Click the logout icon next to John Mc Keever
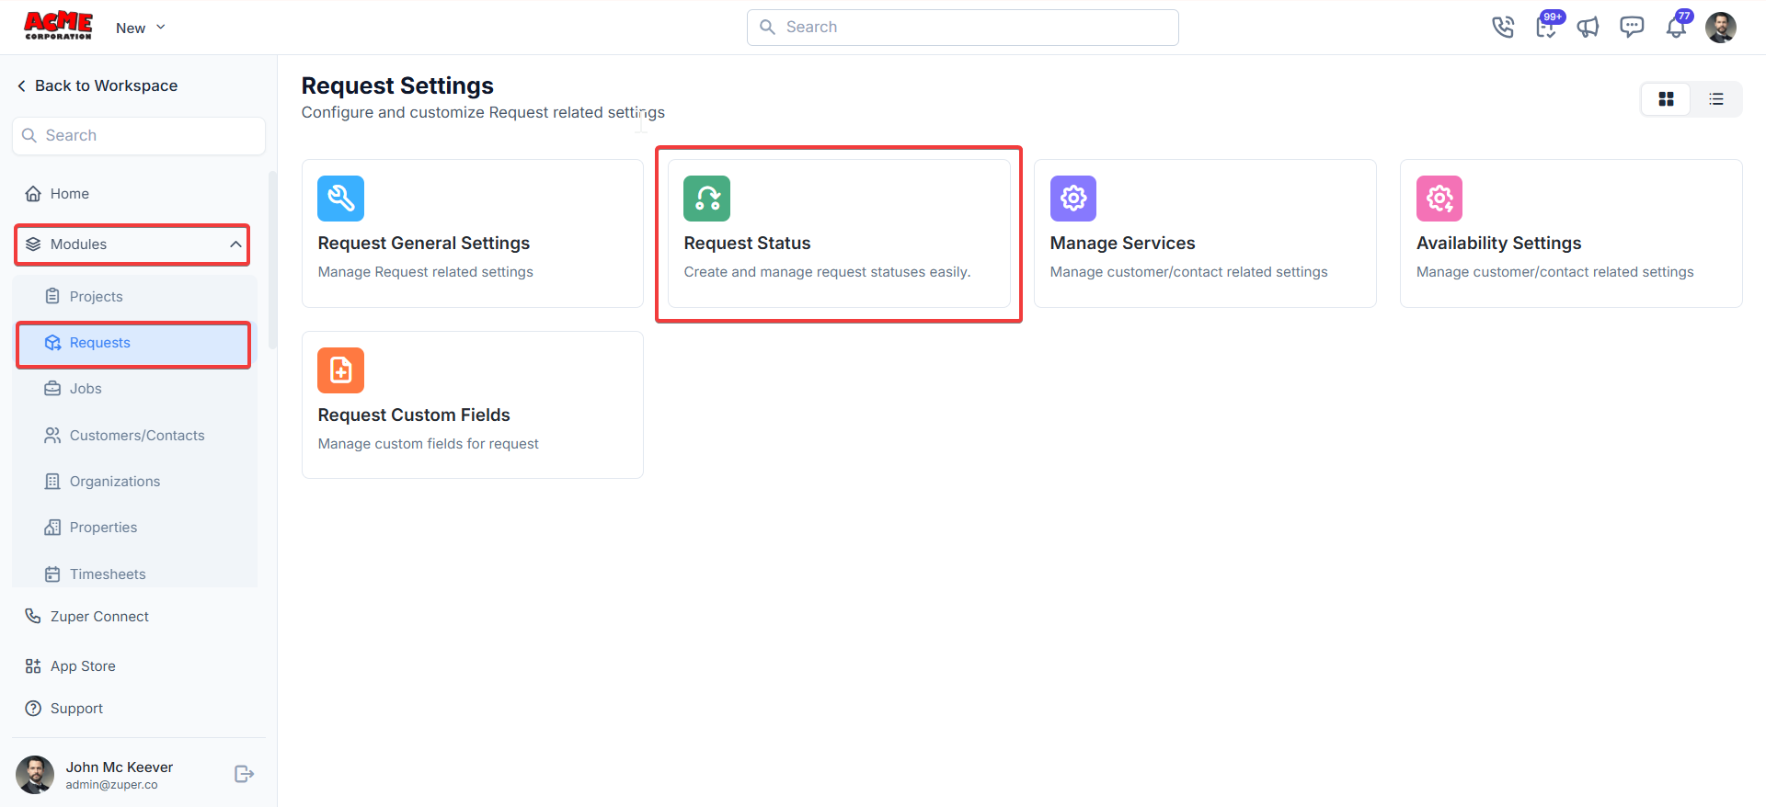 (244, 774)
